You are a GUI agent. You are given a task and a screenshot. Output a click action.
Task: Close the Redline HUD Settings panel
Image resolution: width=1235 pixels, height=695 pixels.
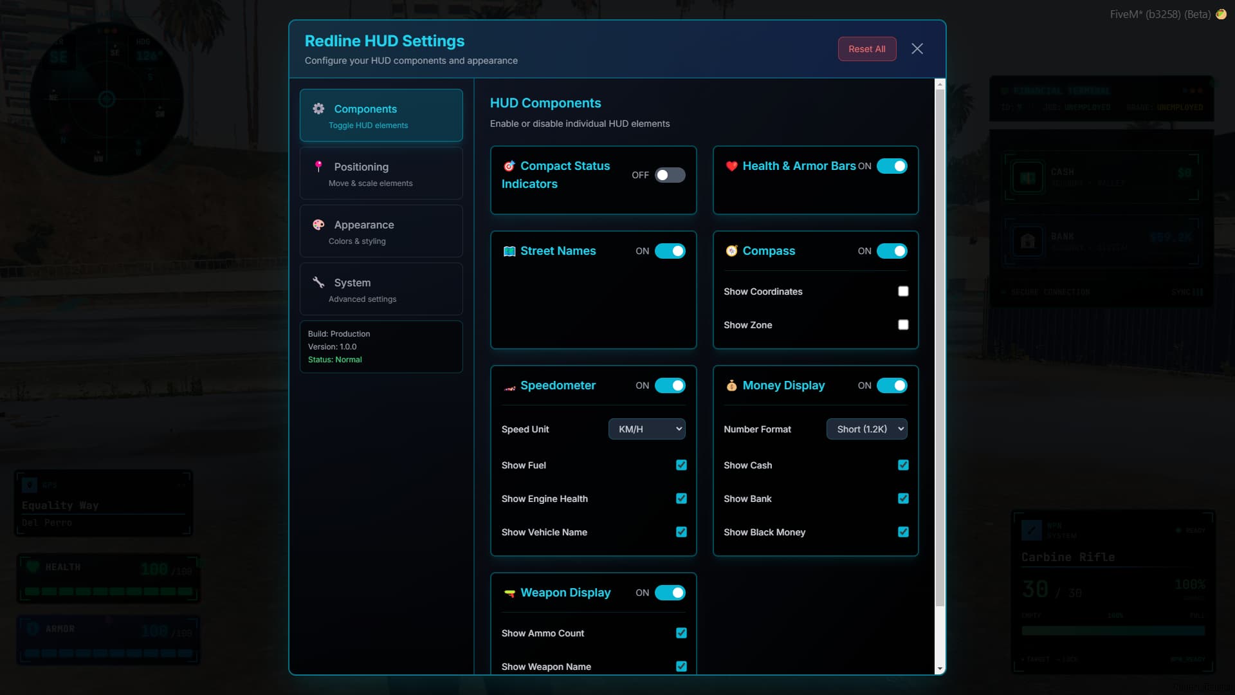917,49
